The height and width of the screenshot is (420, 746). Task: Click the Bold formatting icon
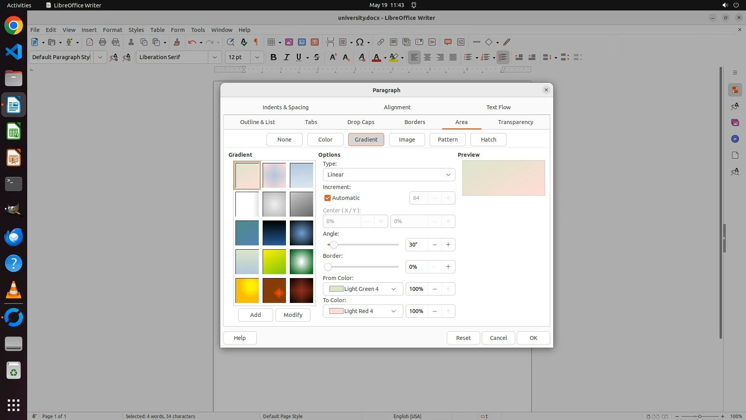273,57
